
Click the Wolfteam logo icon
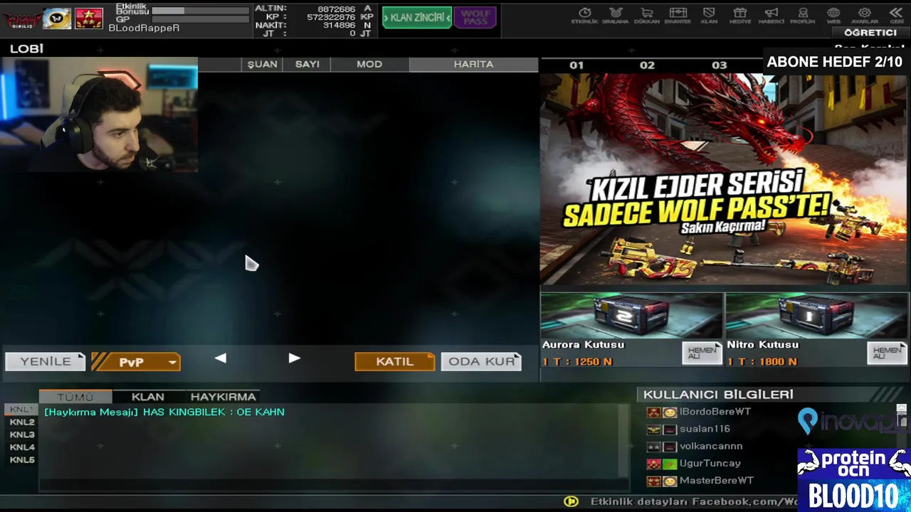point(21,19)
